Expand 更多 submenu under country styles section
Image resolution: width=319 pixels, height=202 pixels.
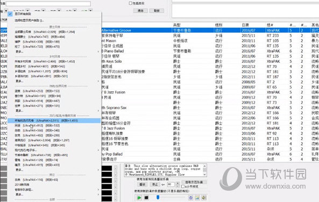[54, 81]
